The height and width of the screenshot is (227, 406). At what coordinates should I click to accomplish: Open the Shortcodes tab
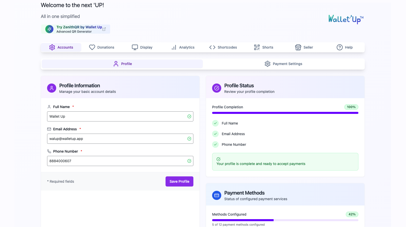coord(223,47)
